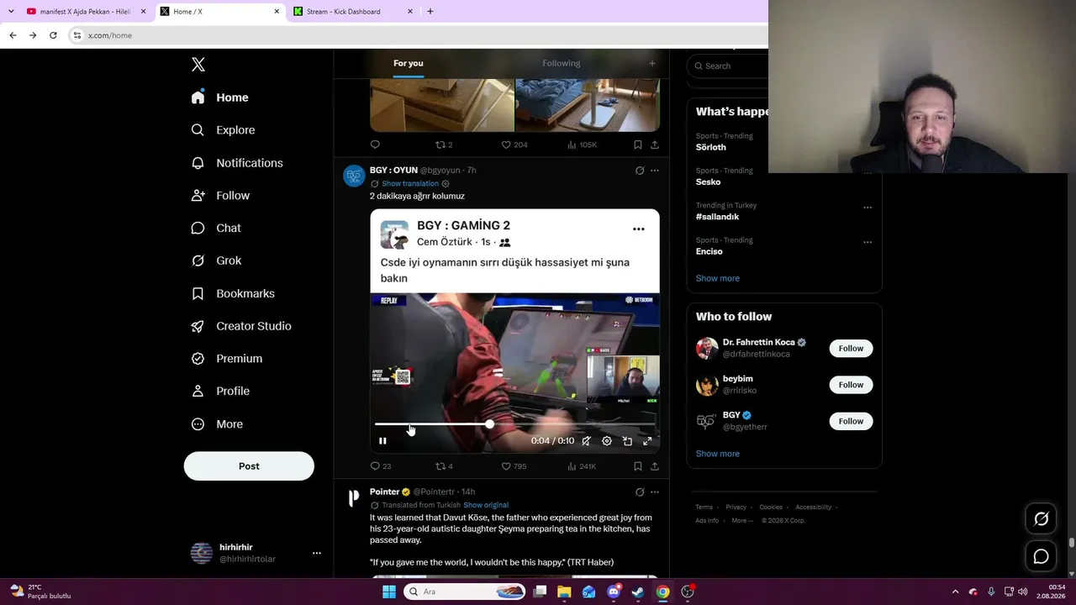Open the Chat section in the sidebar
The width and height of the screenshot is (1076, 605).
[216, 228]
